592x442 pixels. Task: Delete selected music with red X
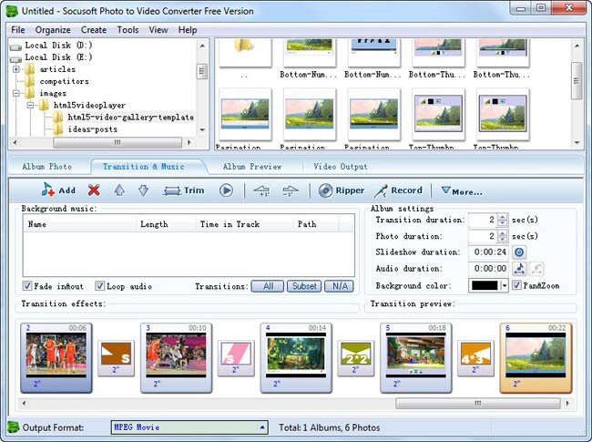pos(94,190)
